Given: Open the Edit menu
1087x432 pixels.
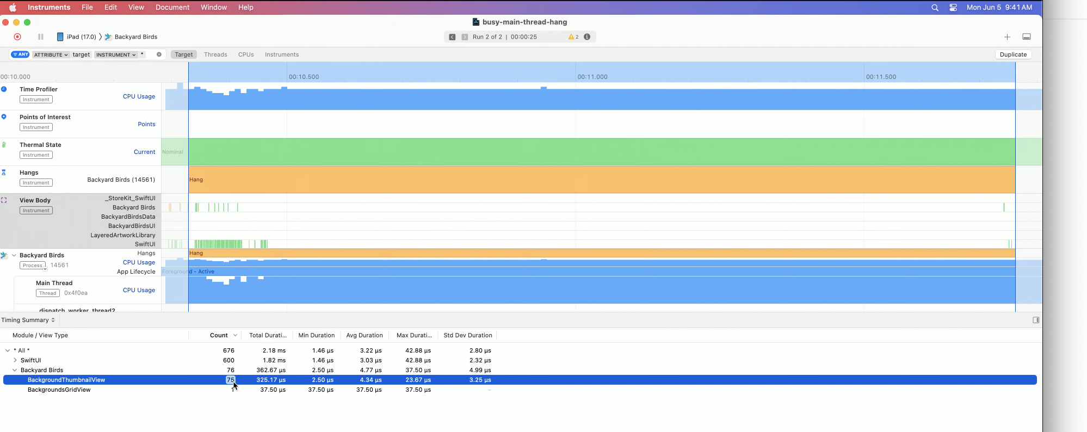Looking at the screenshot, I should [x=111, y=8].
